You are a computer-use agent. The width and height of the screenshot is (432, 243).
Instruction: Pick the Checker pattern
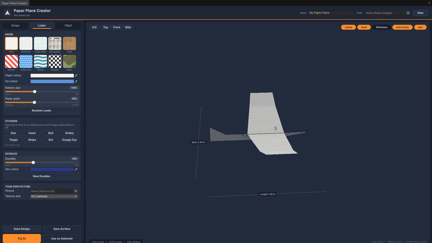tap(55, 62)
